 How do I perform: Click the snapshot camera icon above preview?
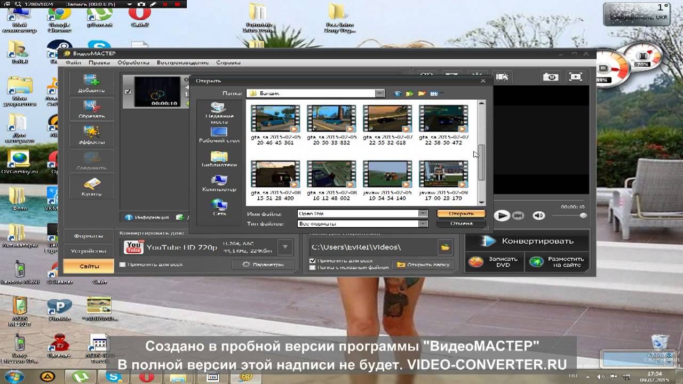pos(551,77)
